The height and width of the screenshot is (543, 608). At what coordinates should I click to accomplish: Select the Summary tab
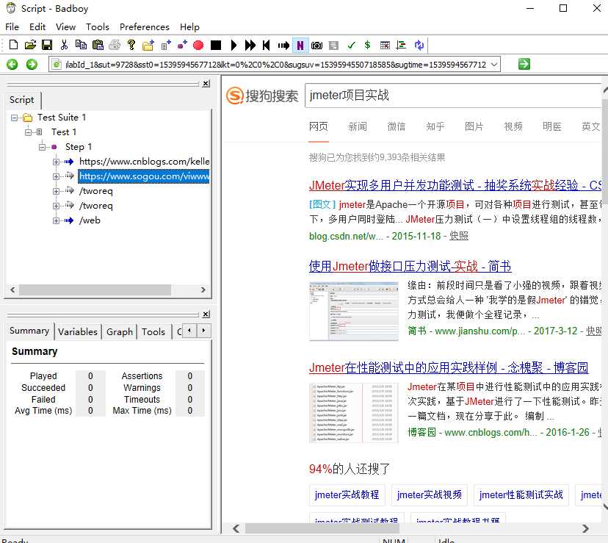pos(29,331)
